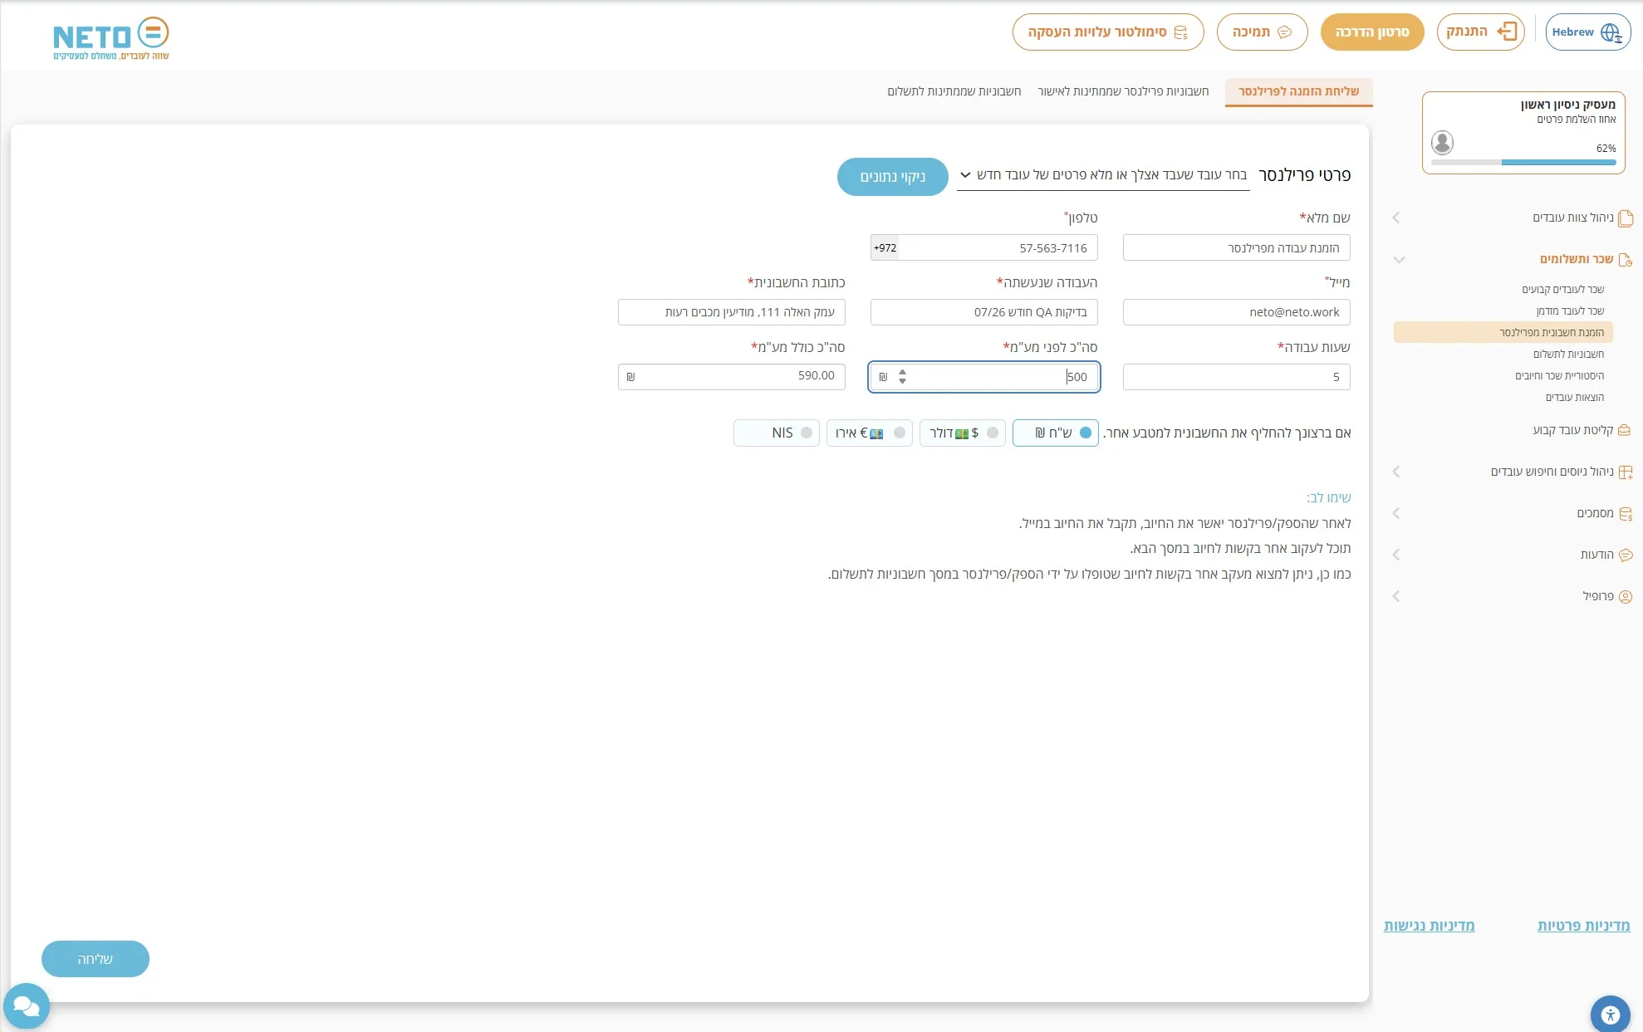Click the NETO logo
The width and height of the screenshot is (1643, 1032).
(x=111, y=39)
